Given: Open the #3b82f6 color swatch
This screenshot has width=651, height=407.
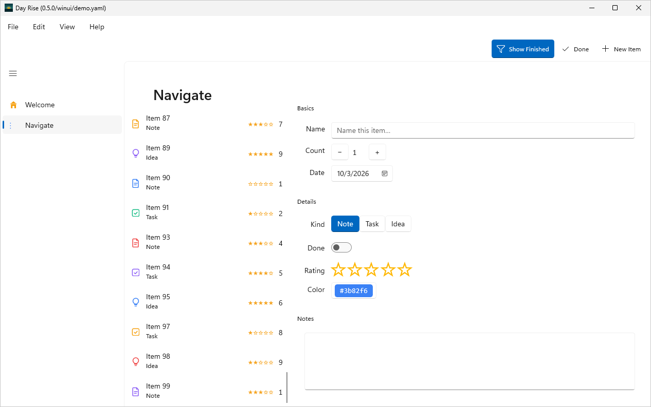Looking at the screenshot, I should (354, 290).
